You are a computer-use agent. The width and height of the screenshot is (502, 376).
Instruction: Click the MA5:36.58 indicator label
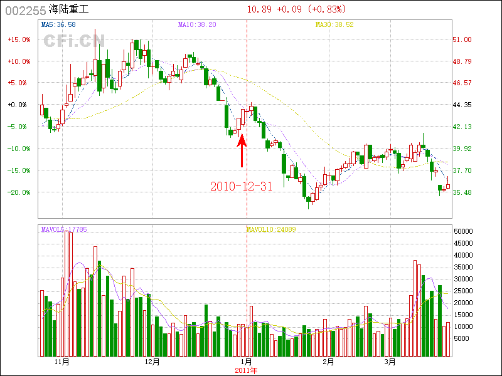click(58, 24)
